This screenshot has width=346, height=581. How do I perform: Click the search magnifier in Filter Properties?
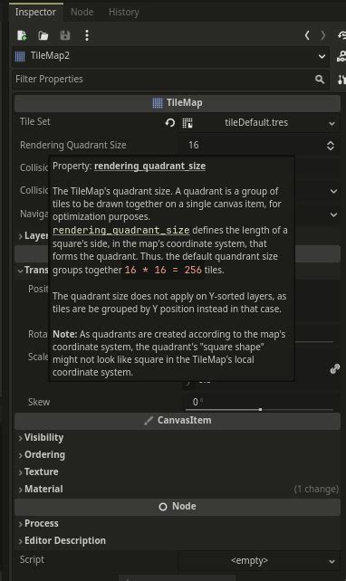coord(320,80)
